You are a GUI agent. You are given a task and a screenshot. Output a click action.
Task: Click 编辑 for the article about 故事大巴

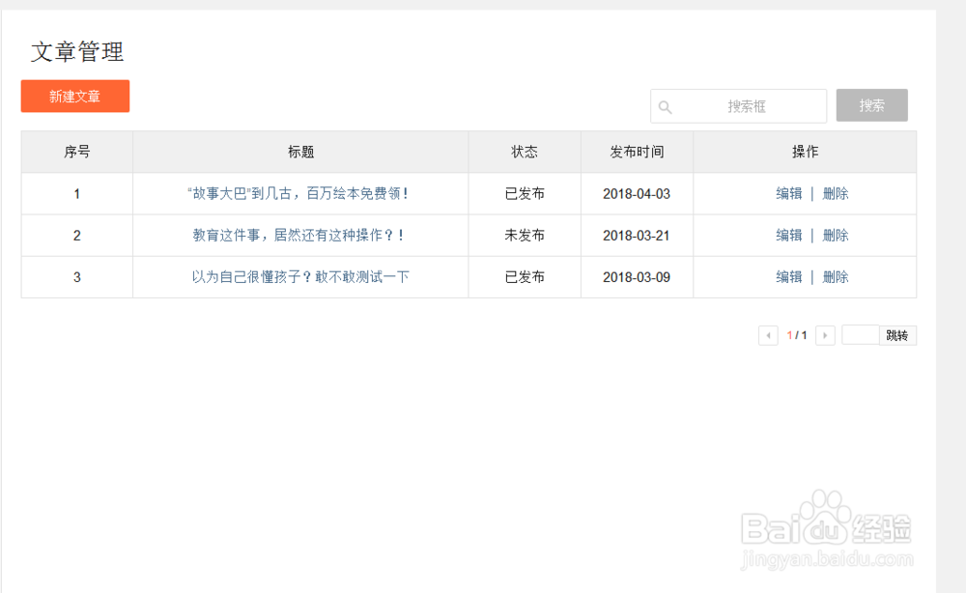[x=788, y=193]
